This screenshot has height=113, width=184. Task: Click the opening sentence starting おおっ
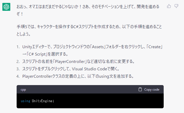coord(88,10)
